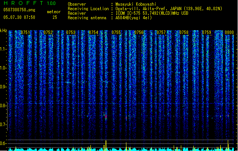Click the 0.9 kHz axis label
The height and width of the screenshot is (151, 238).
[3, 87]
